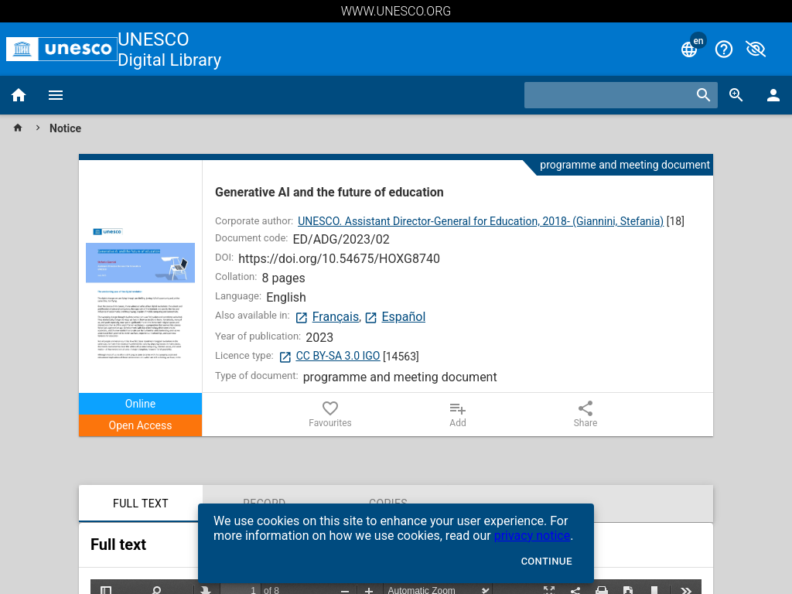Click the external-link icon beside CC BY-SA licence
The height and width of the screenshot is (594, 792).
(x=285, y=357)
